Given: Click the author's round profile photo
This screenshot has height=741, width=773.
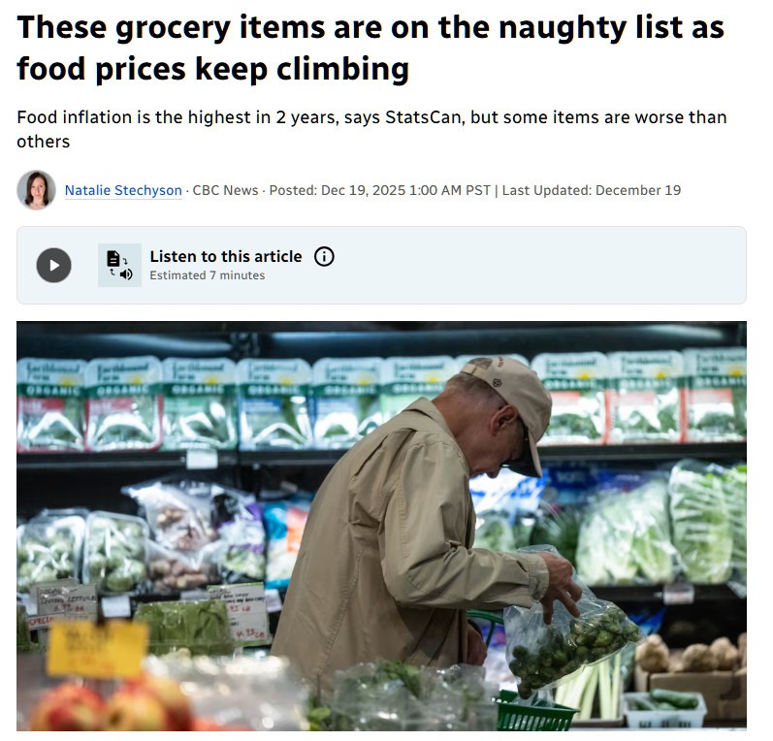Looking at the screenshot, I should tap(36, 190).
